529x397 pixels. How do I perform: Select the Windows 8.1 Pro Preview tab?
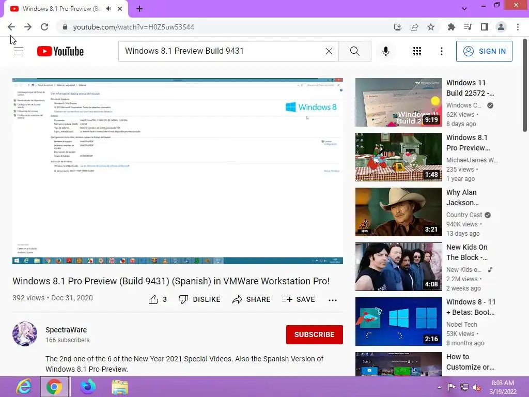[x=62, y=9]
